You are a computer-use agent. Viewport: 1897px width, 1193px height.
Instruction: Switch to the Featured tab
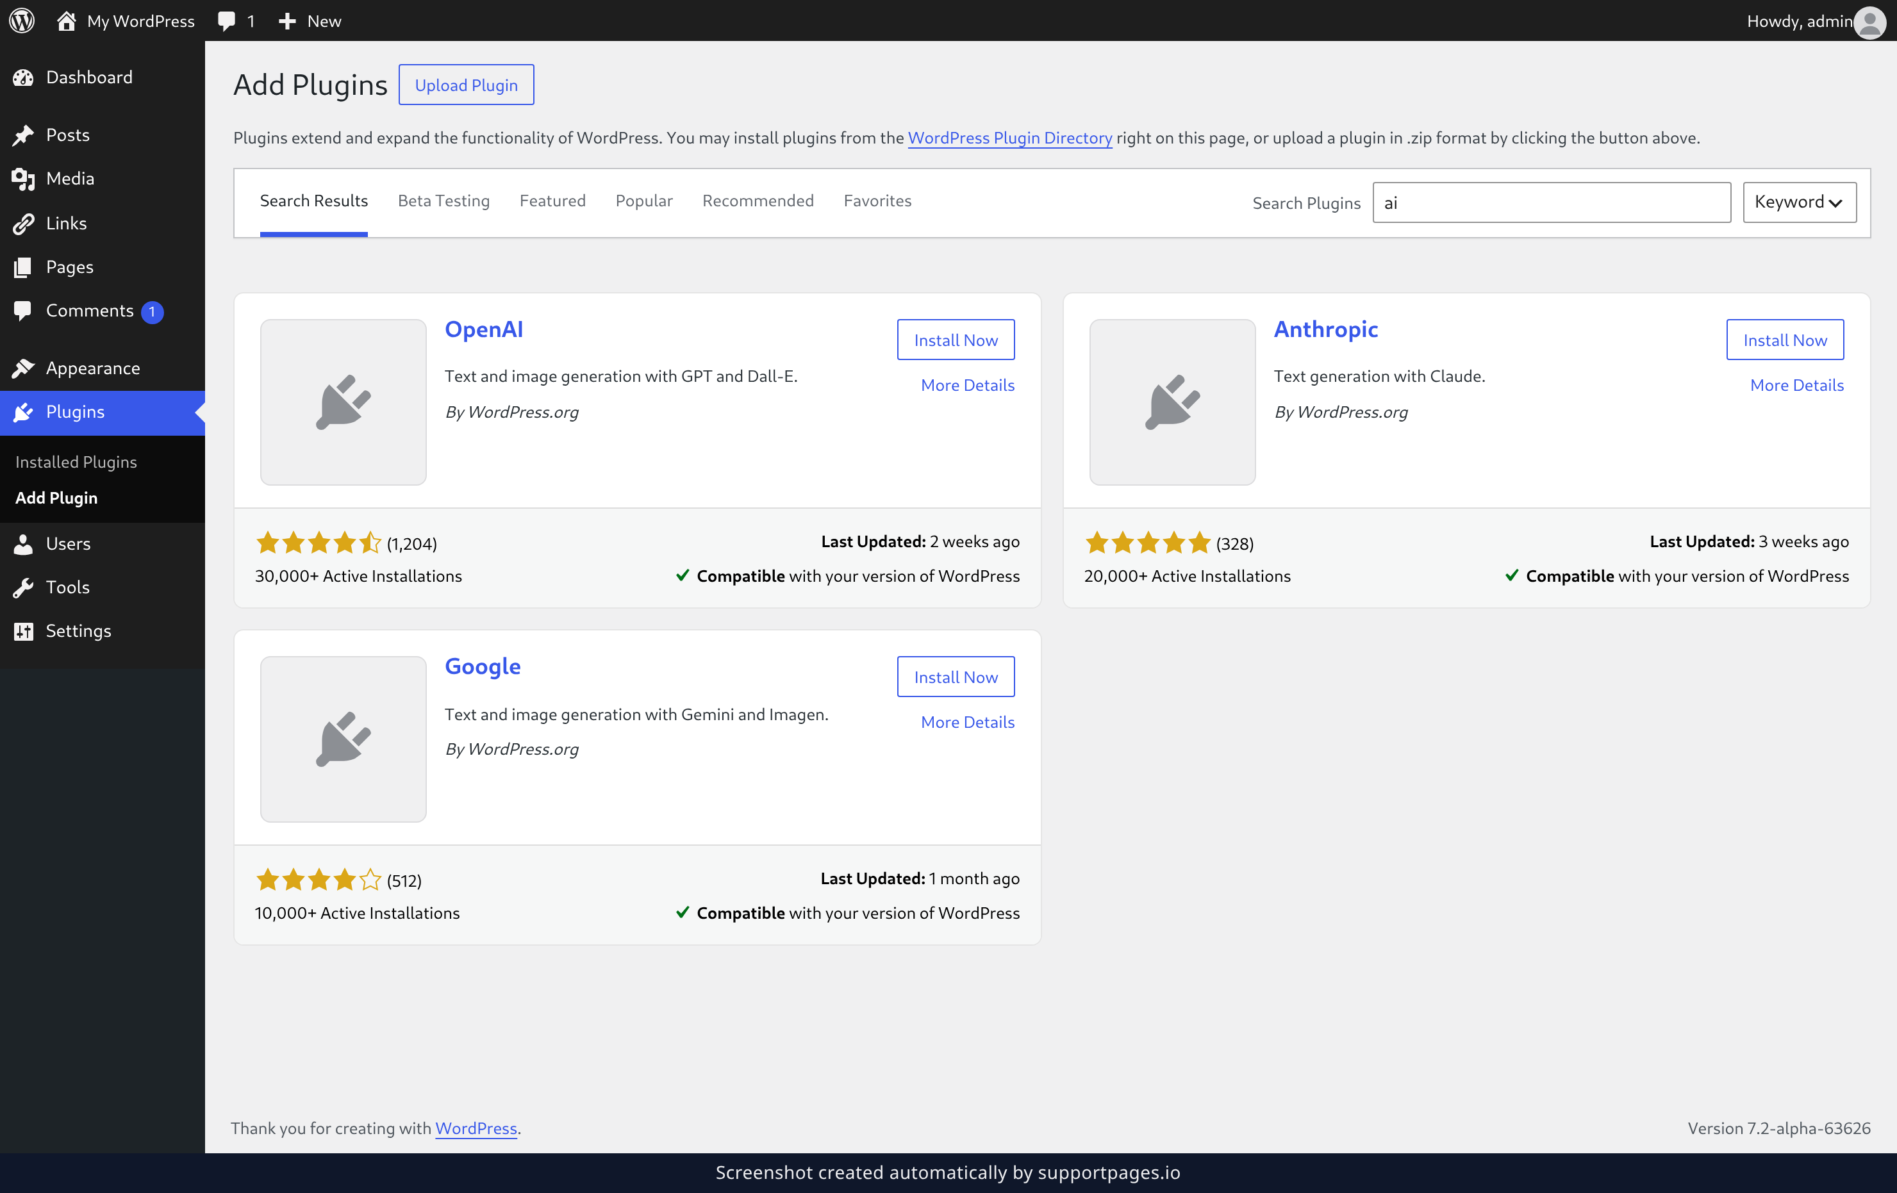pyautogui.click(x=552, y=201)
